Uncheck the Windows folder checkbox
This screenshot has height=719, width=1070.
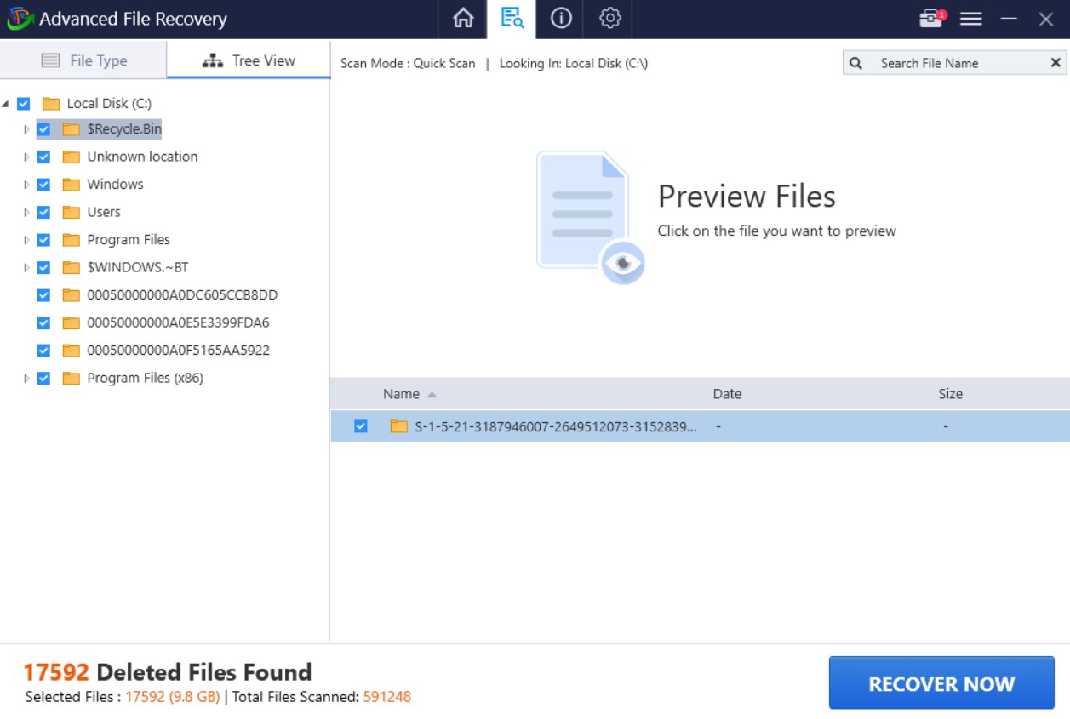point(44,185)
